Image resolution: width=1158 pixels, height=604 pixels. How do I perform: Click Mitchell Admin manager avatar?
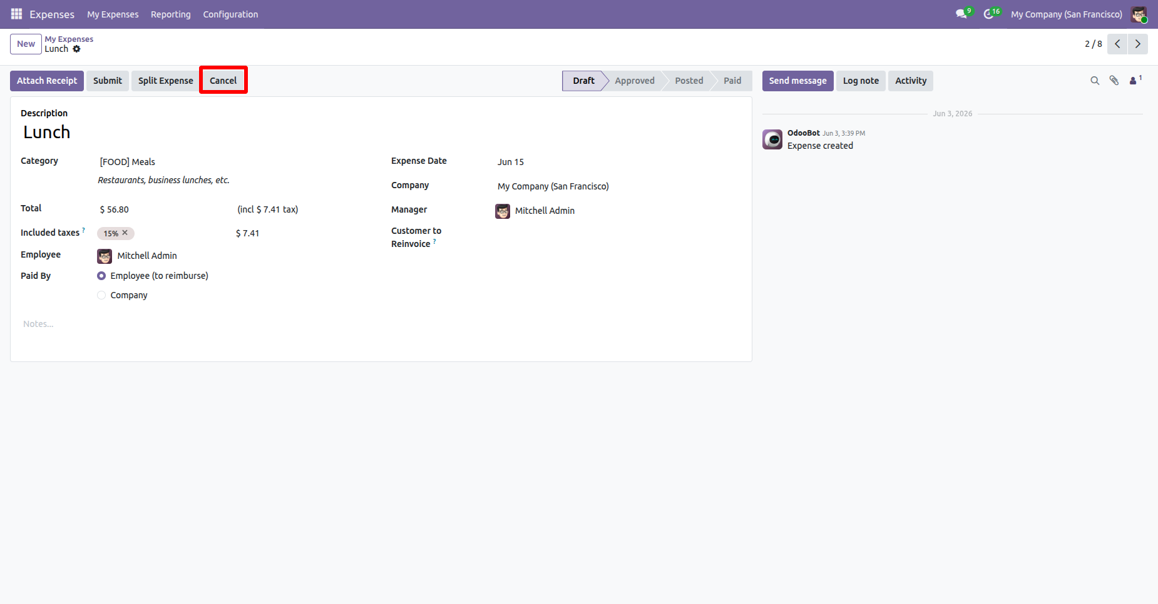coord(503,211)
